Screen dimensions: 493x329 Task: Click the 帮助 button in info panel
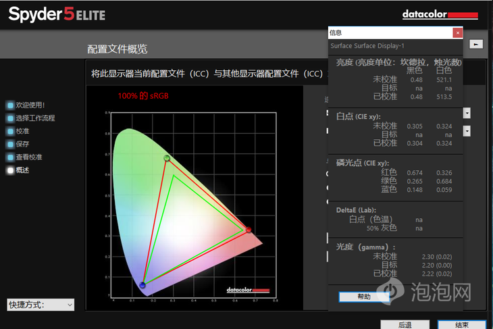(x=364, y=297)
